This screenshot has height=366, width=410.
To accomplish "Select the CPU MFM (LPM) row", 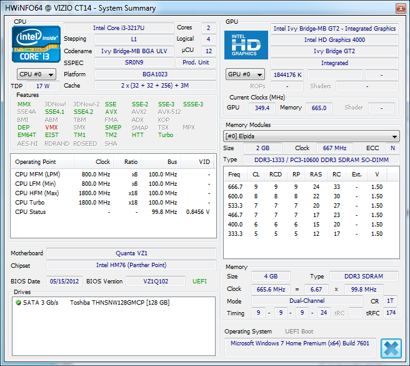I will point(112,175).
